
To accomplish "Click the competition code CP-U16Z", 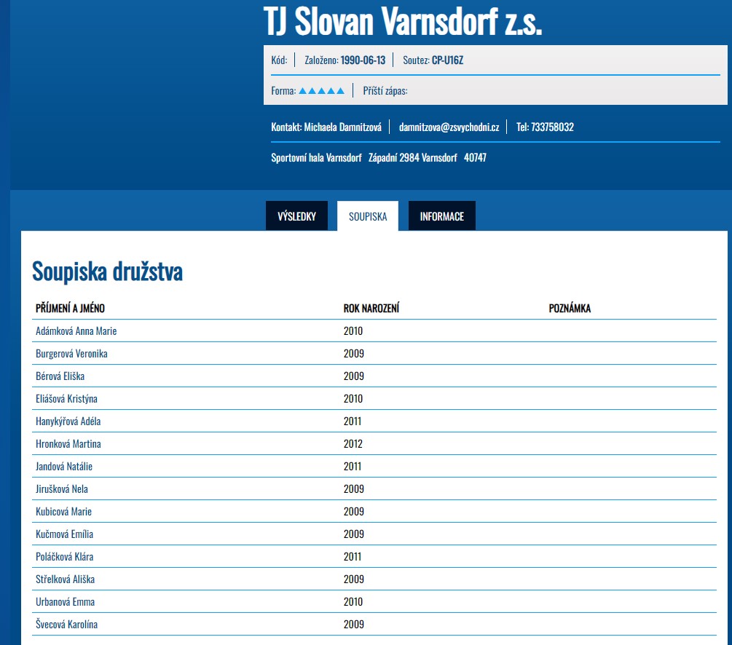I will [447, 60].
